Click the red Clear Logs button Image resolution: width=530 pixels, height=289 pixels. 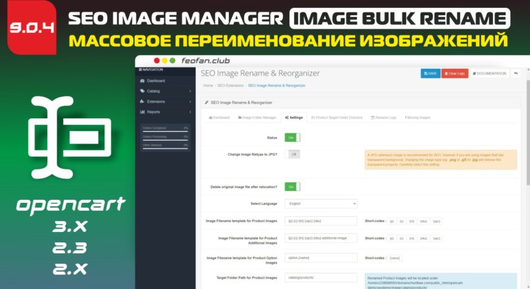454,74
